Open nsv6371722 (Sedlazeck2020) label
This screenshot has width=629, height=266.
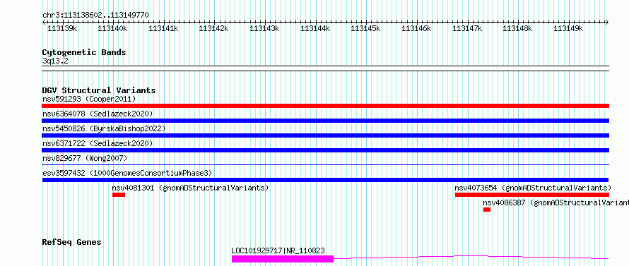tap(98, 143)
